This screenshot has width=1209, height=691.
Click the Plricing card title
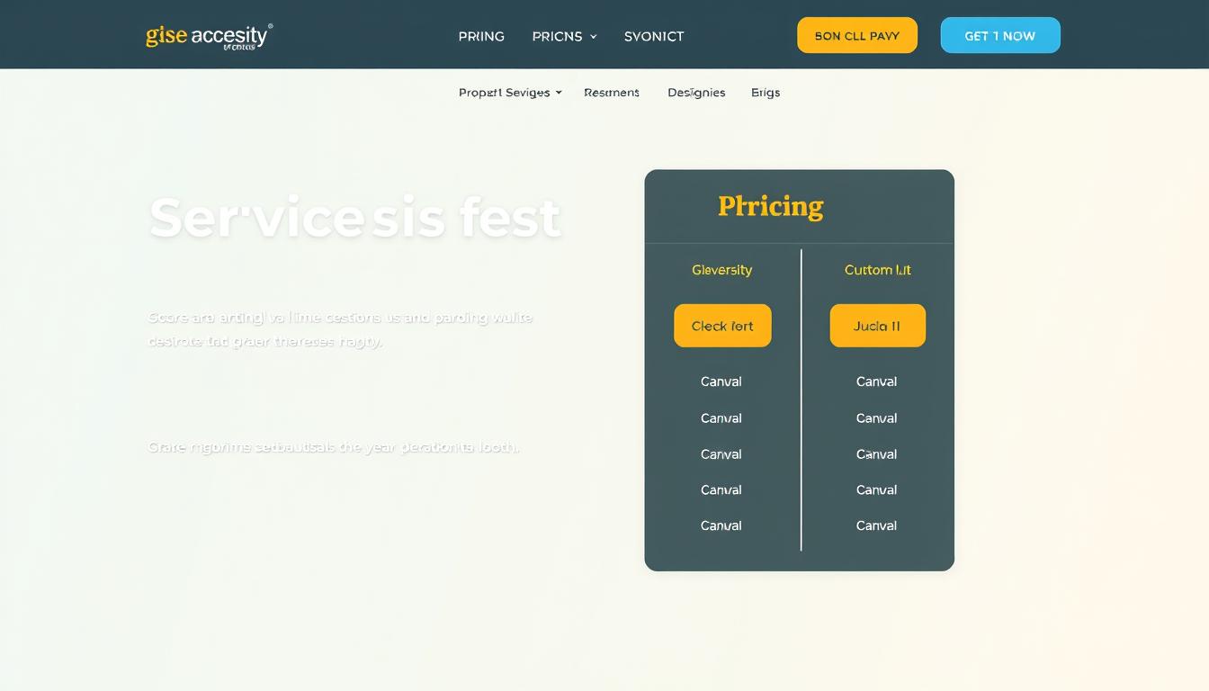coord(771,207)
